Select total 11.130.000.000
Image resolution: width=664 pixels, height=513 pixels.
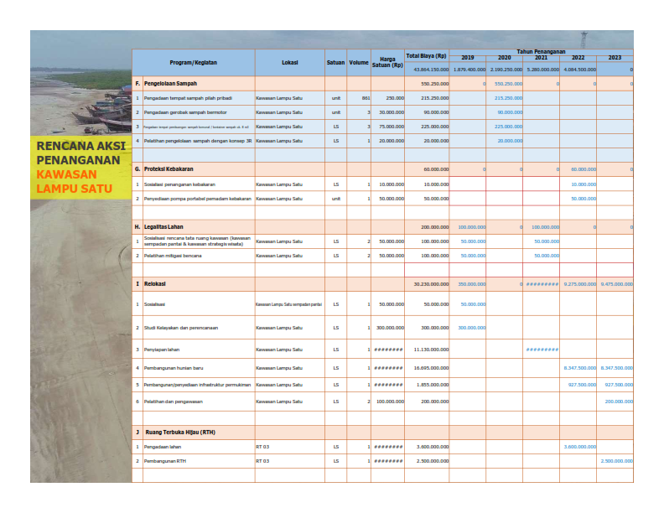point(431,350)
